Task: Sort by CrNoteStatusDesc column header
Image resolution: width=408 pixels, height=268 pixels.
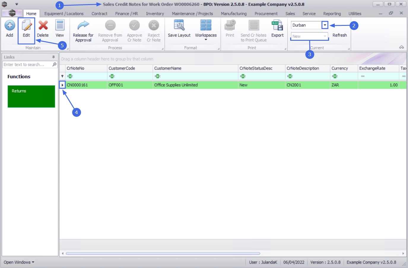Action: (261, 68)
